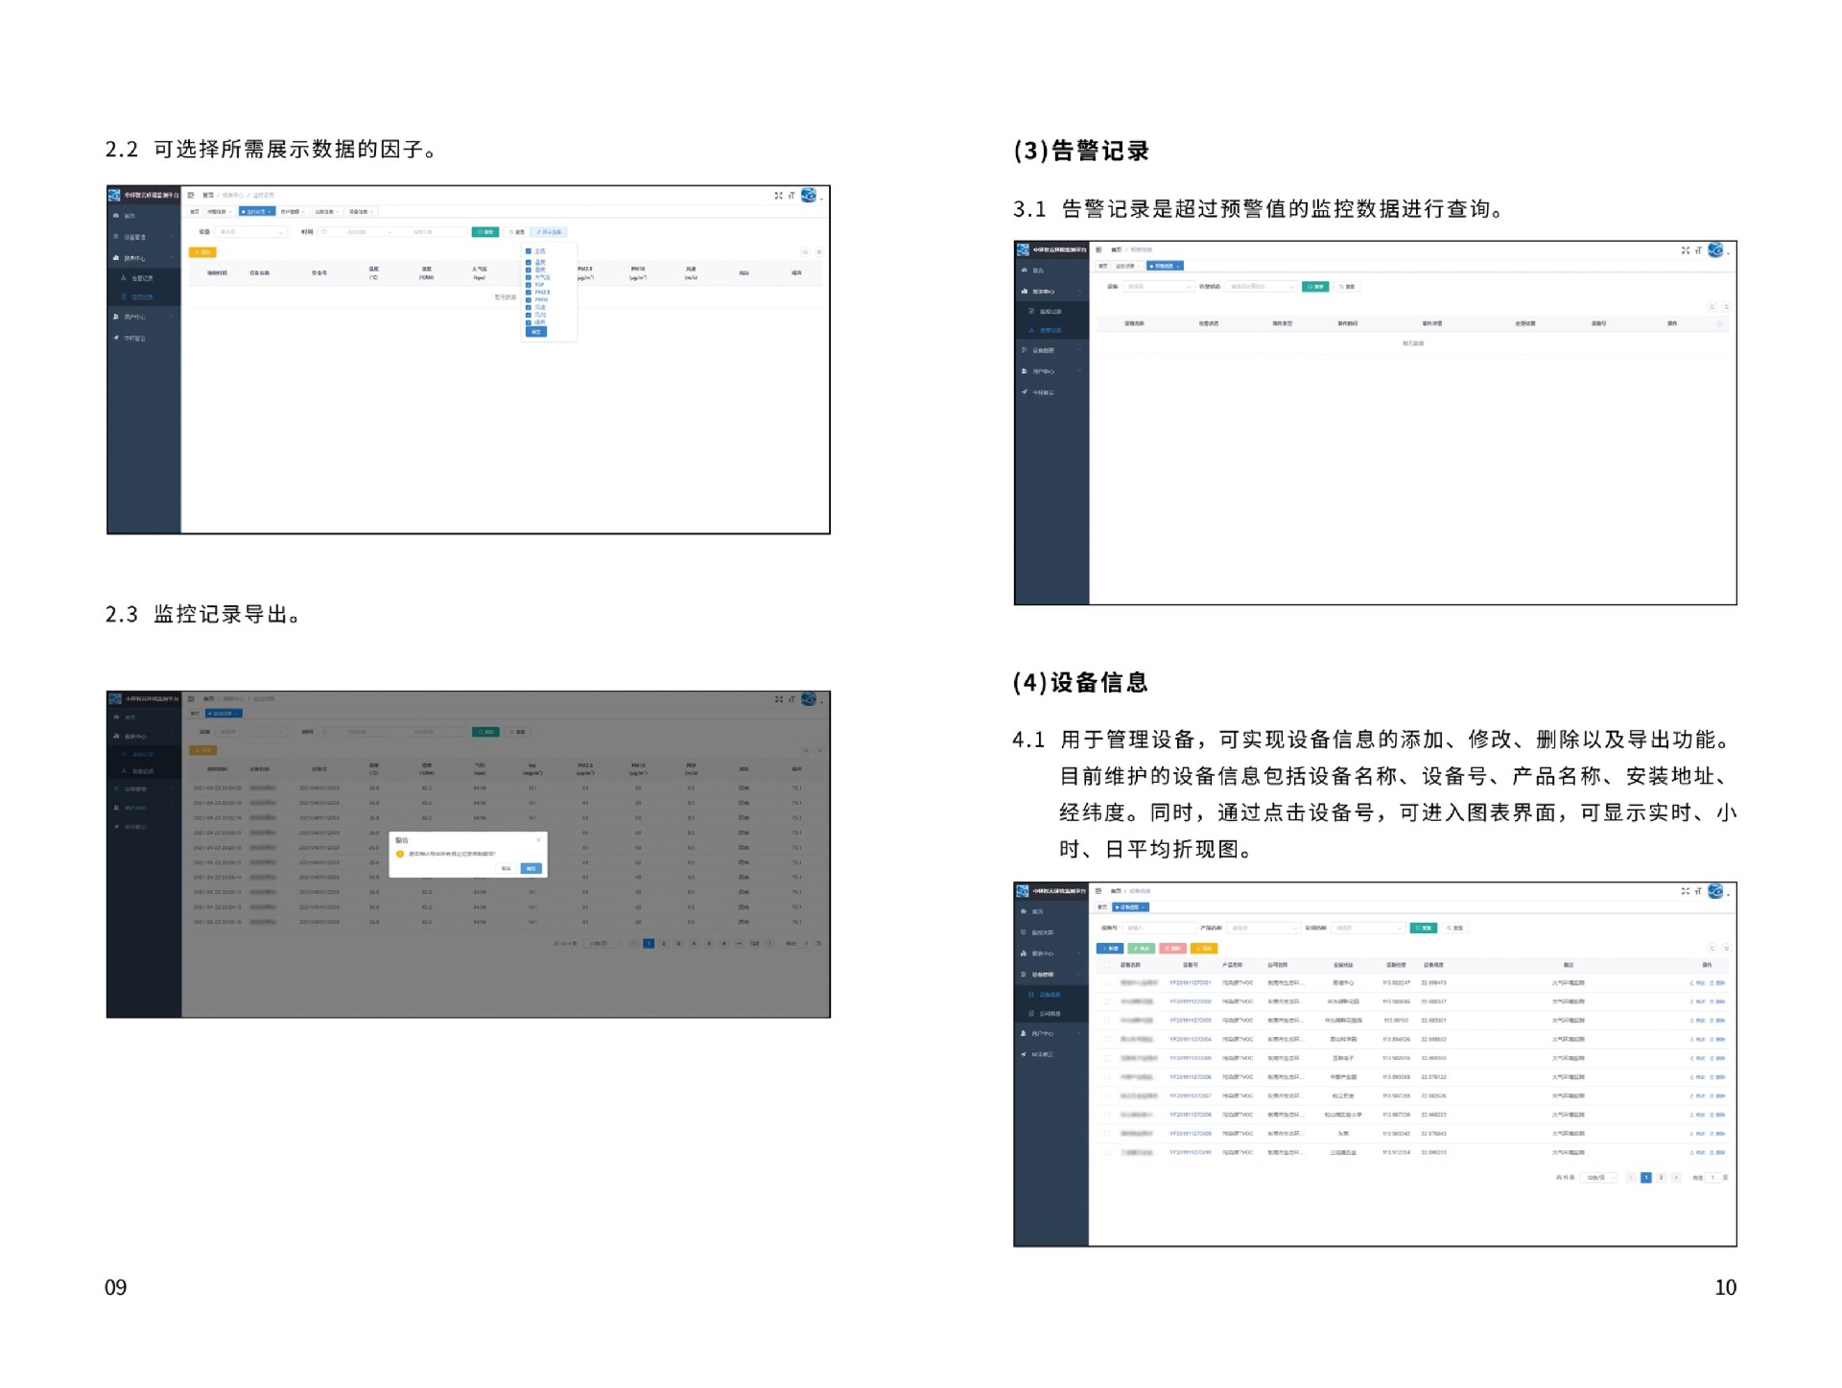Select active blue tab in alarm record screenshot
Screen dimensions: 1842x1388
[x=1165, y=266]
